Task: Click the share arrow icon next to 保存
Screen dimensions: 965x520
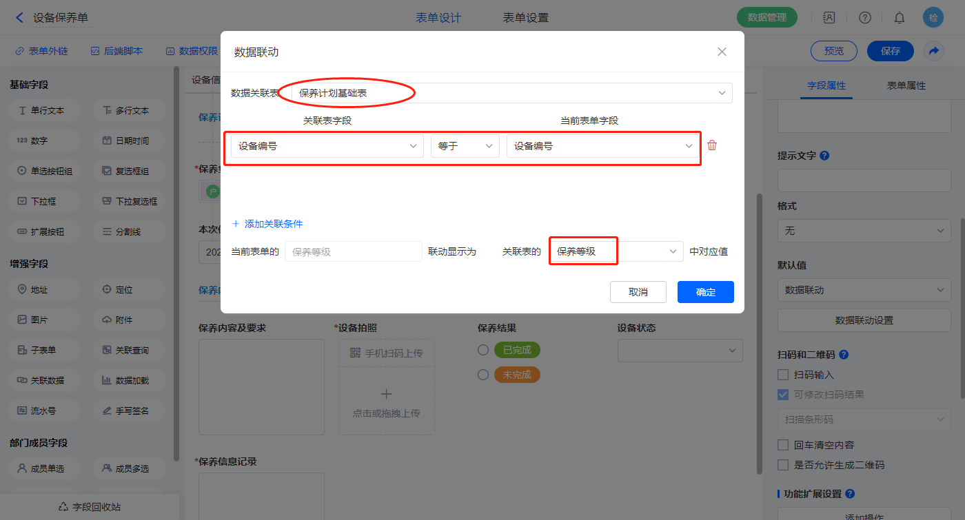Action: pos(934,51)
